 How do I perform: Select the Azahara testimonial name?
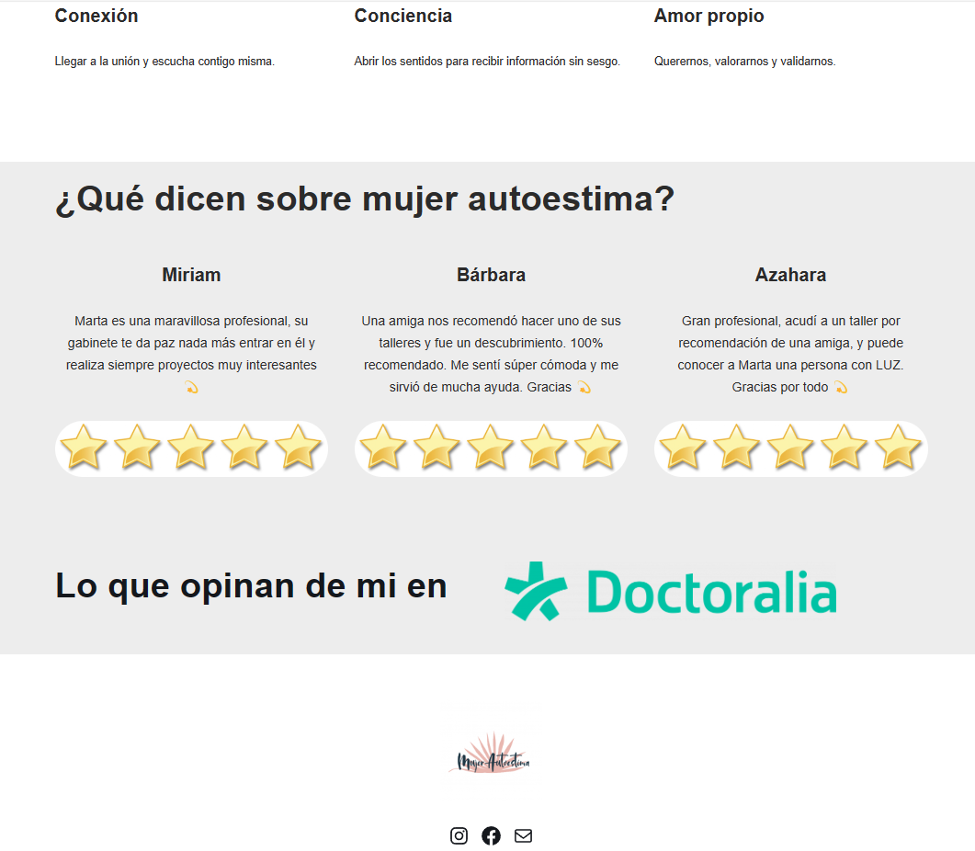(x=791, y=275)
